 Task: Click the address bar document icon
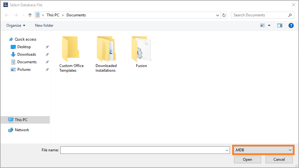coord(38,15)
